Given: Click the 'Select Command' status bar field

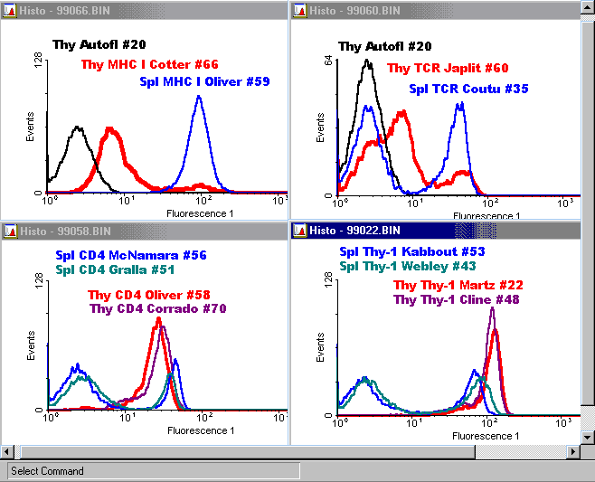Looking at the screenshot, I should [154, 470].
